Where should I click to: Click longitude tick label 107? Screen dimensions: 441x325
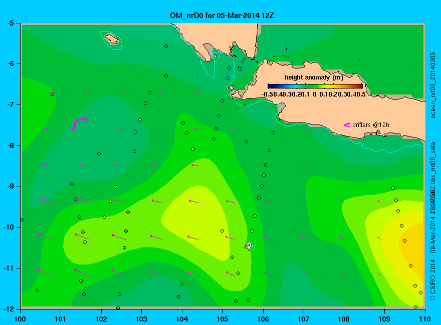click(x=304, y=319)
